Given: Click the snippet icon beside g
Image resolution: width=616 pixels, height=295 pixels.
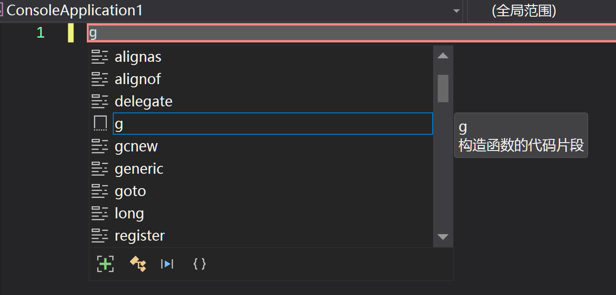Looking at the screenshot, I should (100, 124).
